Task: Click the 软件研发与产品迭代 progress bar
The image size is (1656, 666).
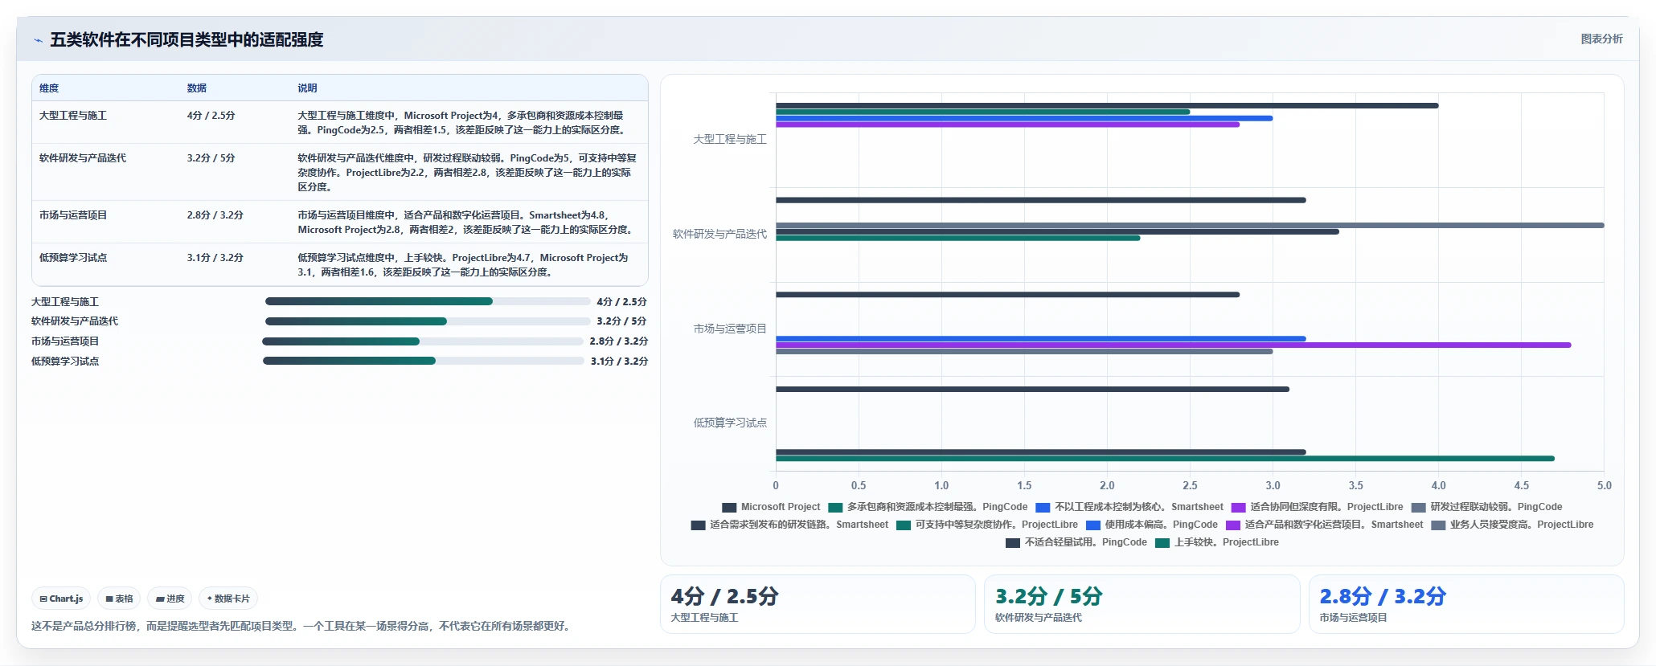Action: pos(428,321)
